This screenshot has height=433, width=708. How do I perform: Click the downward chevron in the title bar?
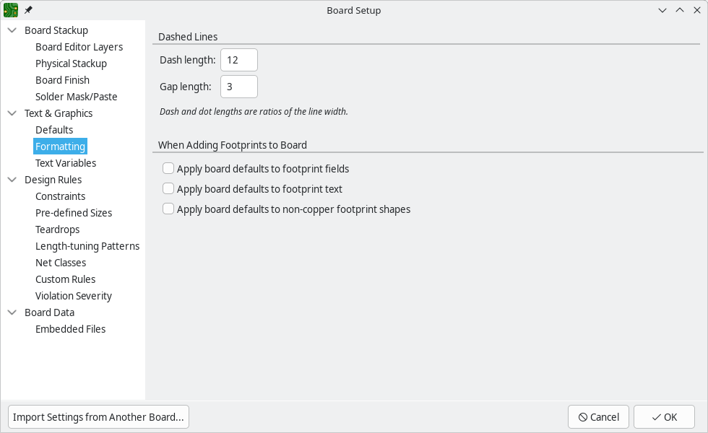click(662, 10)
